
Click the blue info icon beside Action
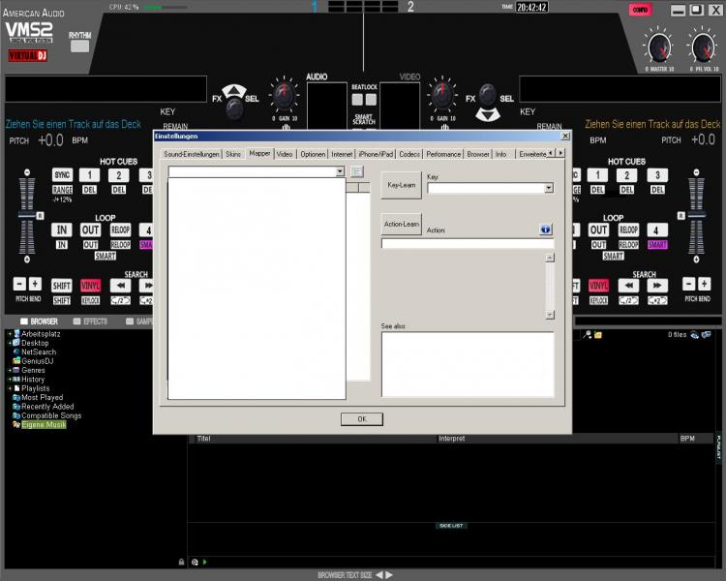click(x=545, y=229)
